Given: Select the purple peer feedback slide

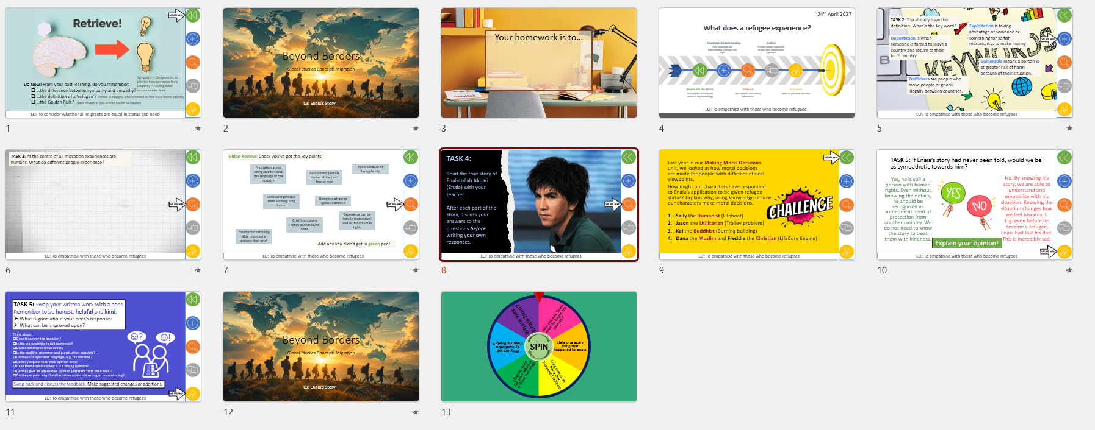Looking at the screenshot, I should (x=103, y=347).
